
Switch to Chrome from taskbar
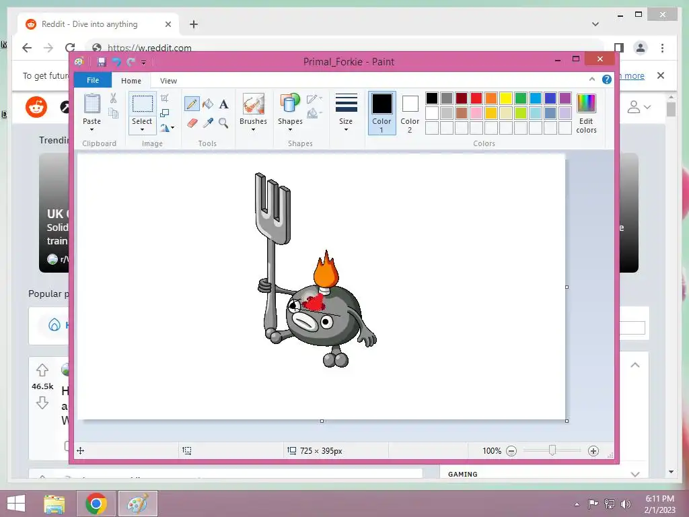pos(96,504)
